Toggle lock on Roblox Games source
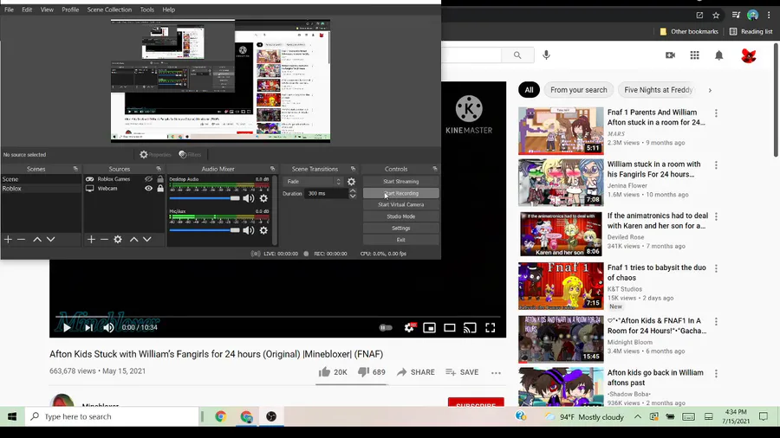780x438 pixels. [160, 179]
